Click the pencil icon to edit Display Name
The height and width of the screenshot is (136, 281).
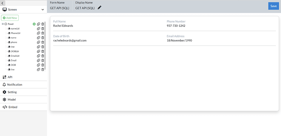coord(99,8)
